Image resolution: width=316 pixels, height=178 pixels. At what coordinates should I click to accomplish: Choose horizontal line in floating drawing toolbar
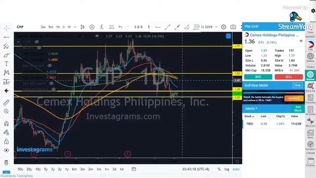point(158,27)
